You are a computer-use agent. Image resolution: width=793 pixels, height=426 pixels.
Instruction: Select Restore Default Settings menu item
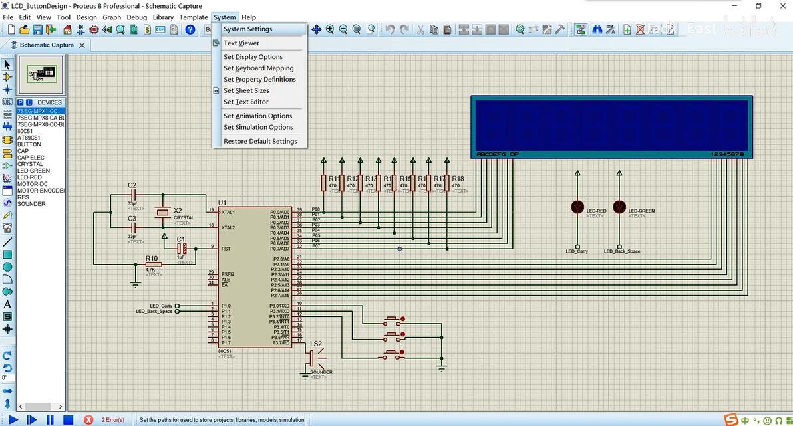(x=260, y=141)
